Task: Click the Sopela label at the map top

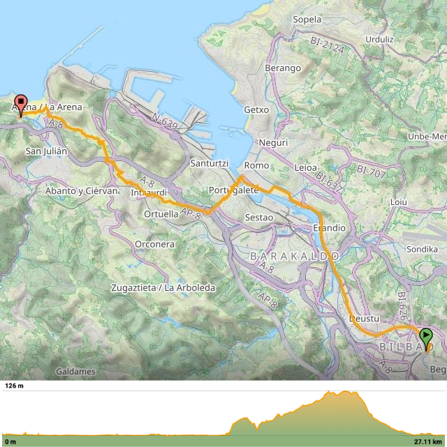Action: point(307,20)
